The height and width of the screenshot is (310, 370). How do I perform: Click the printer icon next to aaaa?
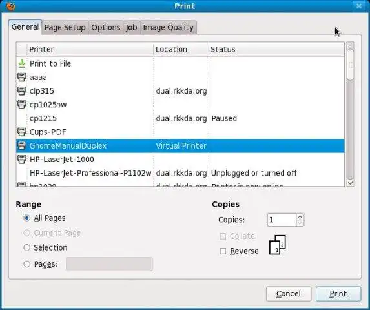click(22, 77)
